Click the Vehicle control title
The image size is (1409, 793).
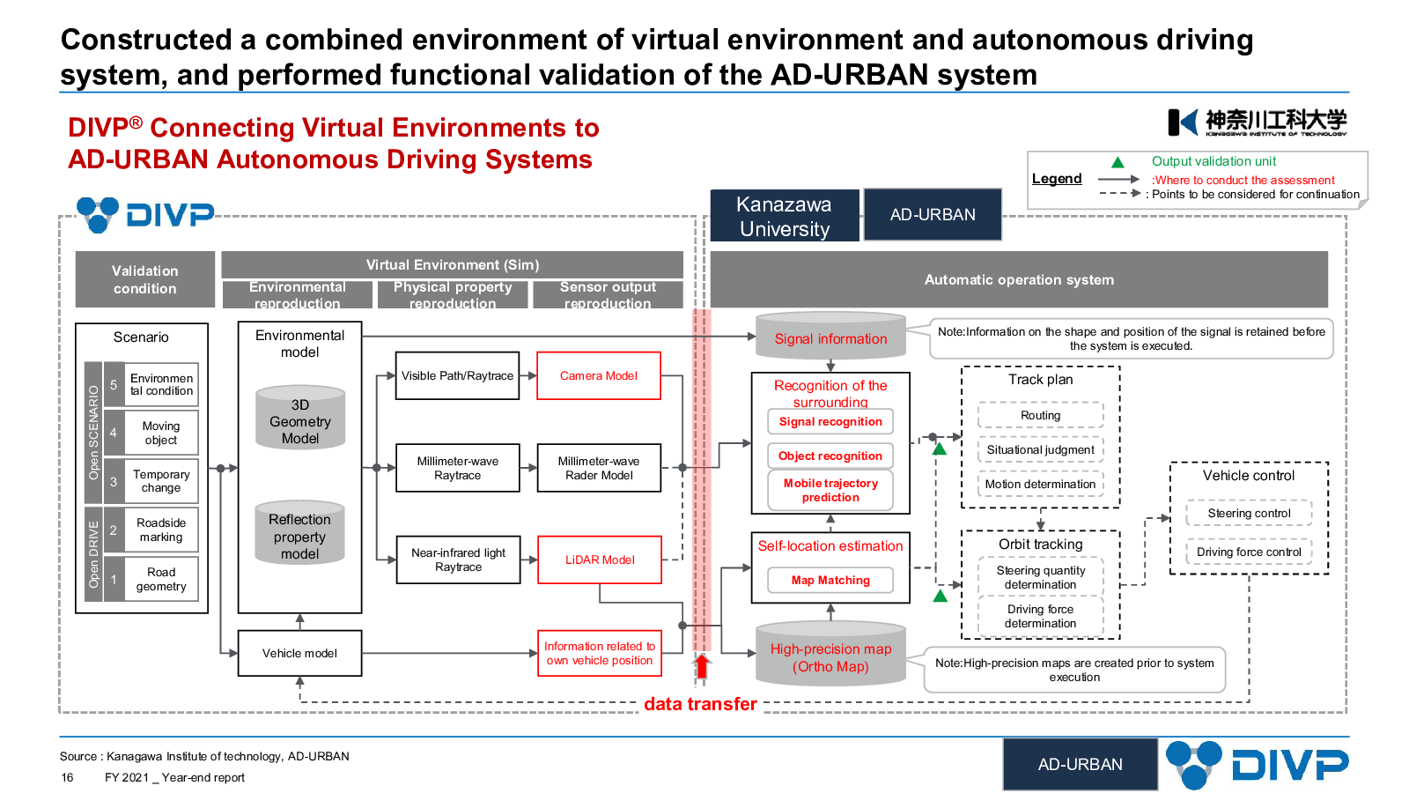pyautogui.click(x=1249, y=475)
